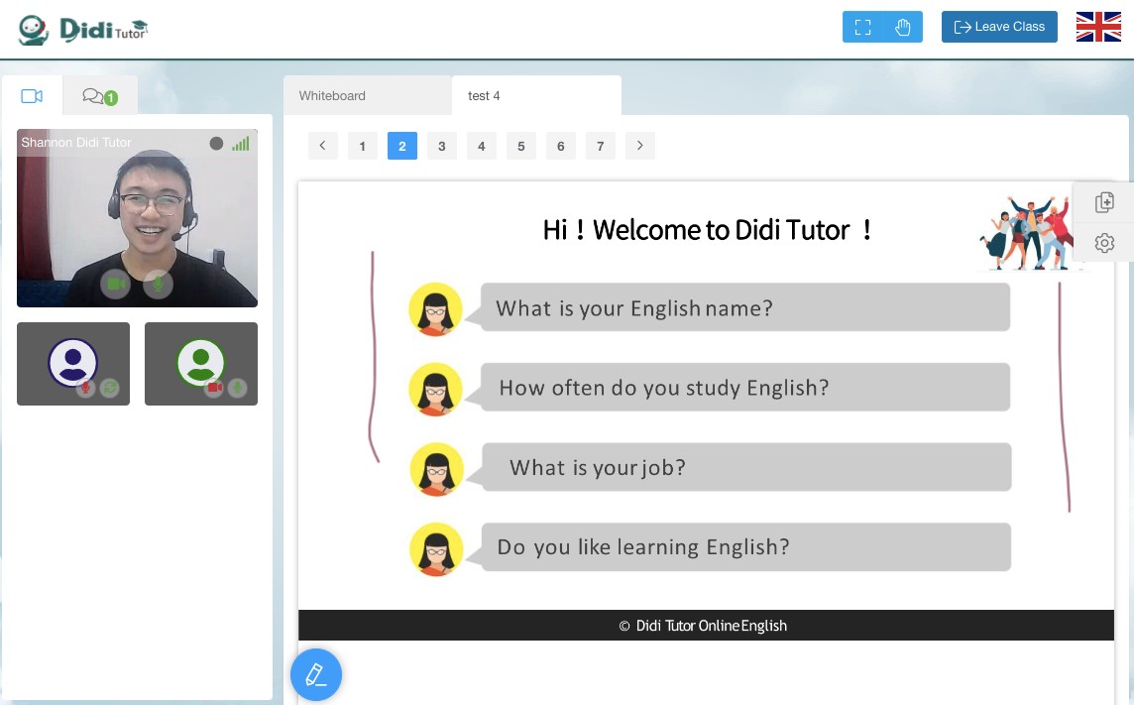Click the 'What is your job?' bubble
Screen dimensions: 1134x705
[746, 467]
